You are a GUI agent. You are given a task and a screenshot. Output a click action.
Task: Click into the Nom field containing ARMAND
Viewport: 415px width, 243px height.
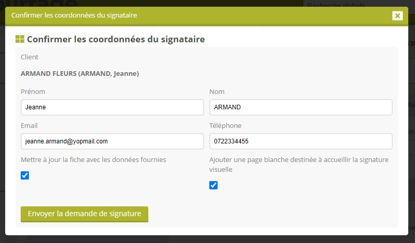[x=300, y=107]
